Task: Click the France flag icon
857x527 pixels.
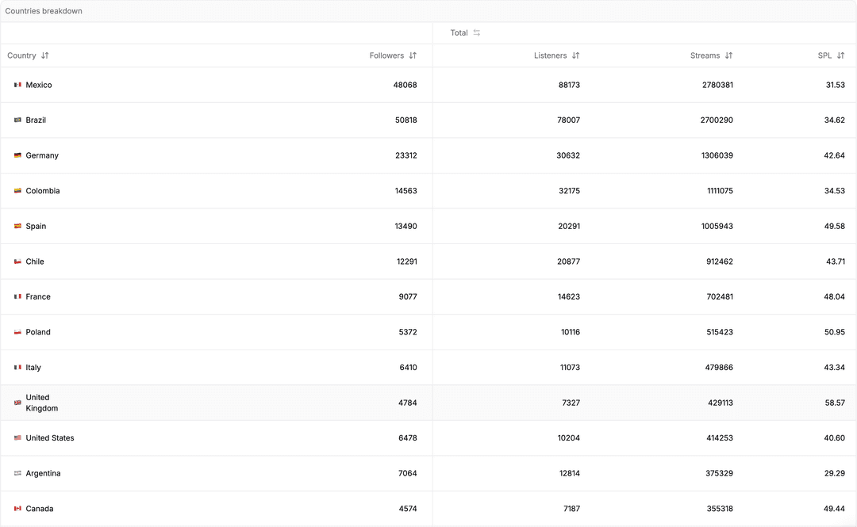Action: [x=17, y=296]
